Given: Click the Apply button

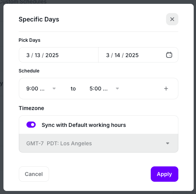Looking at the screenshot, I should [165, 174].
